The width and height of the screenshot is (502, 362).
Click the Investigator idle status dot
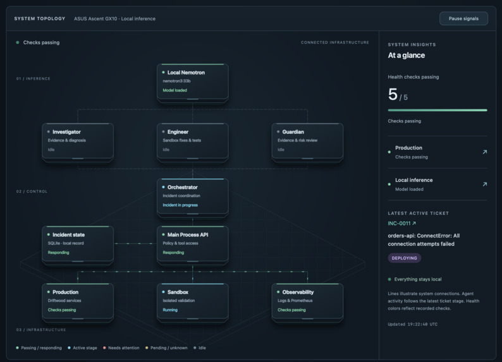click(x=48, y=131)
